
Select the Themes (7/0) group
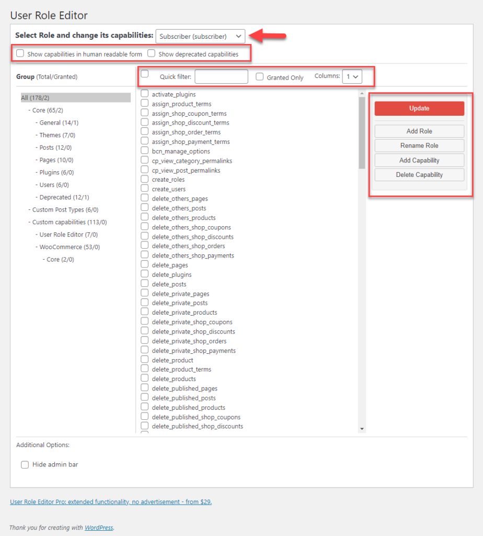tap(57, 135)
